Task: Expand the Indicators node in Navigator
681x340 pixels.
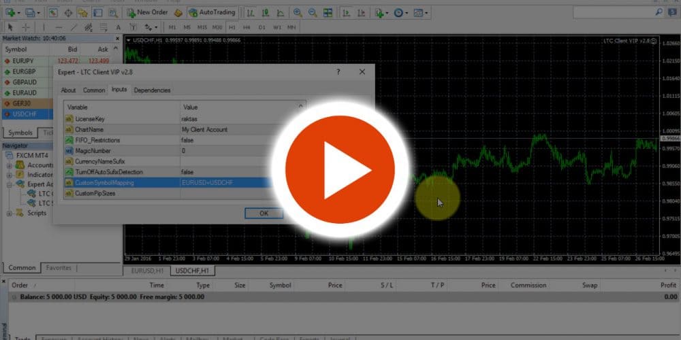Action: coord(9,175)
